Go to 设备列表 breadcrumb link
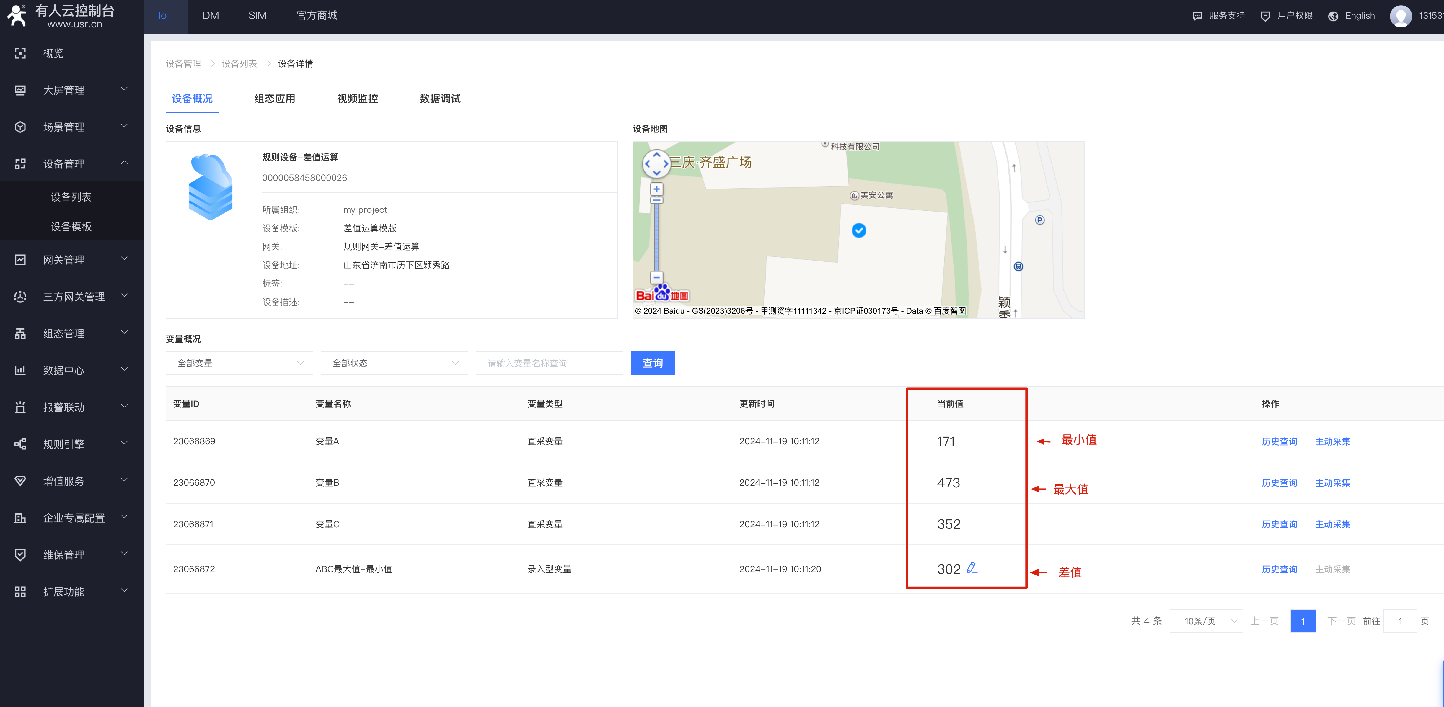Image resolution: width=1444 pixels, height=707 pixels. 239,63
